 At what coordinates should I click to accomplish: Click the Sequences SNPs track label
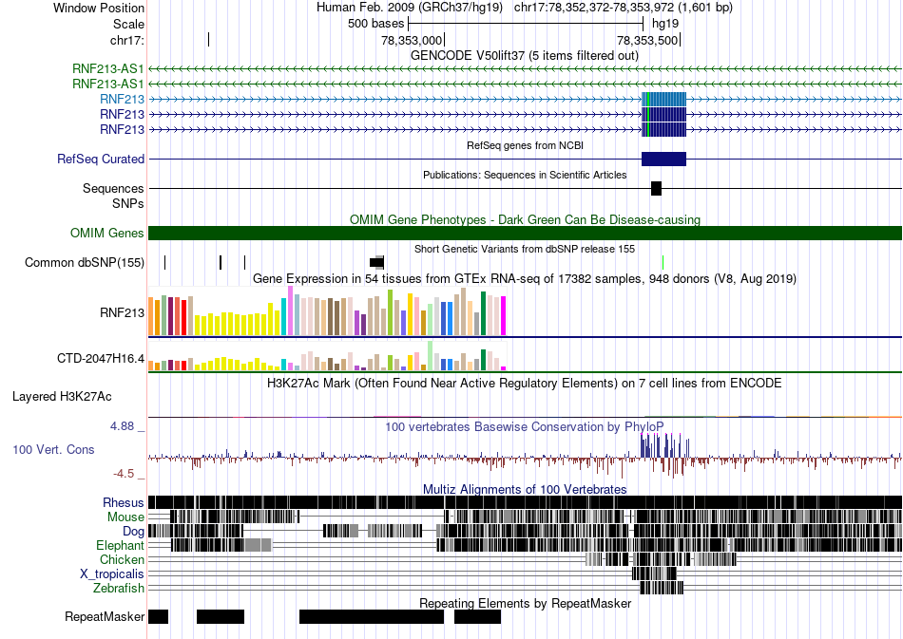click(113, 197)
